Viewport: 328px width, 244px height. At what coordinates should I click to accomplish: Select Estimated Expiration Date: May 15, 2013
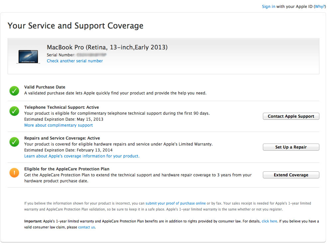(x=64, y=119)
